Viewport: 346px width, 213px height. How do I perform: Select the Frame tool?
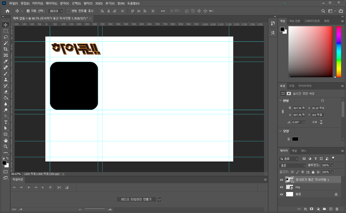click(x=5, y=55)
